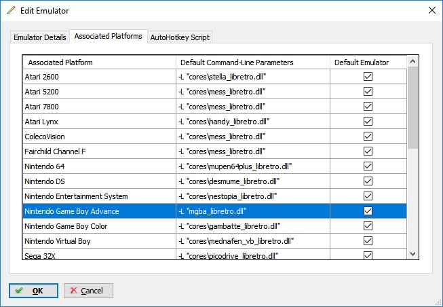The image size is (443, 307).
Task: Select the Nintendo Game Boy Advance cell
Action: coord(99,211)
